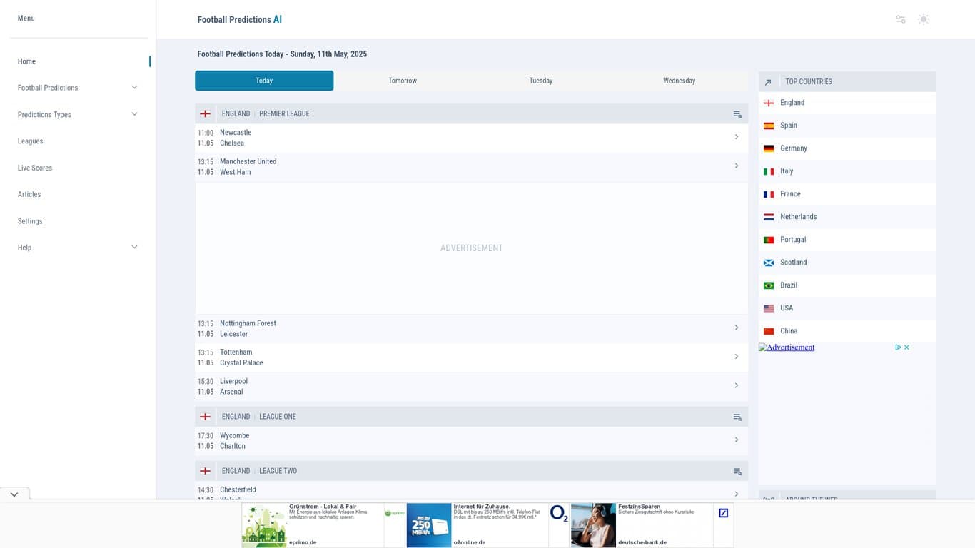This screenshot has width=975, height=548.
Task: Open the filter settings icon in header
Action: pos(901,19)
